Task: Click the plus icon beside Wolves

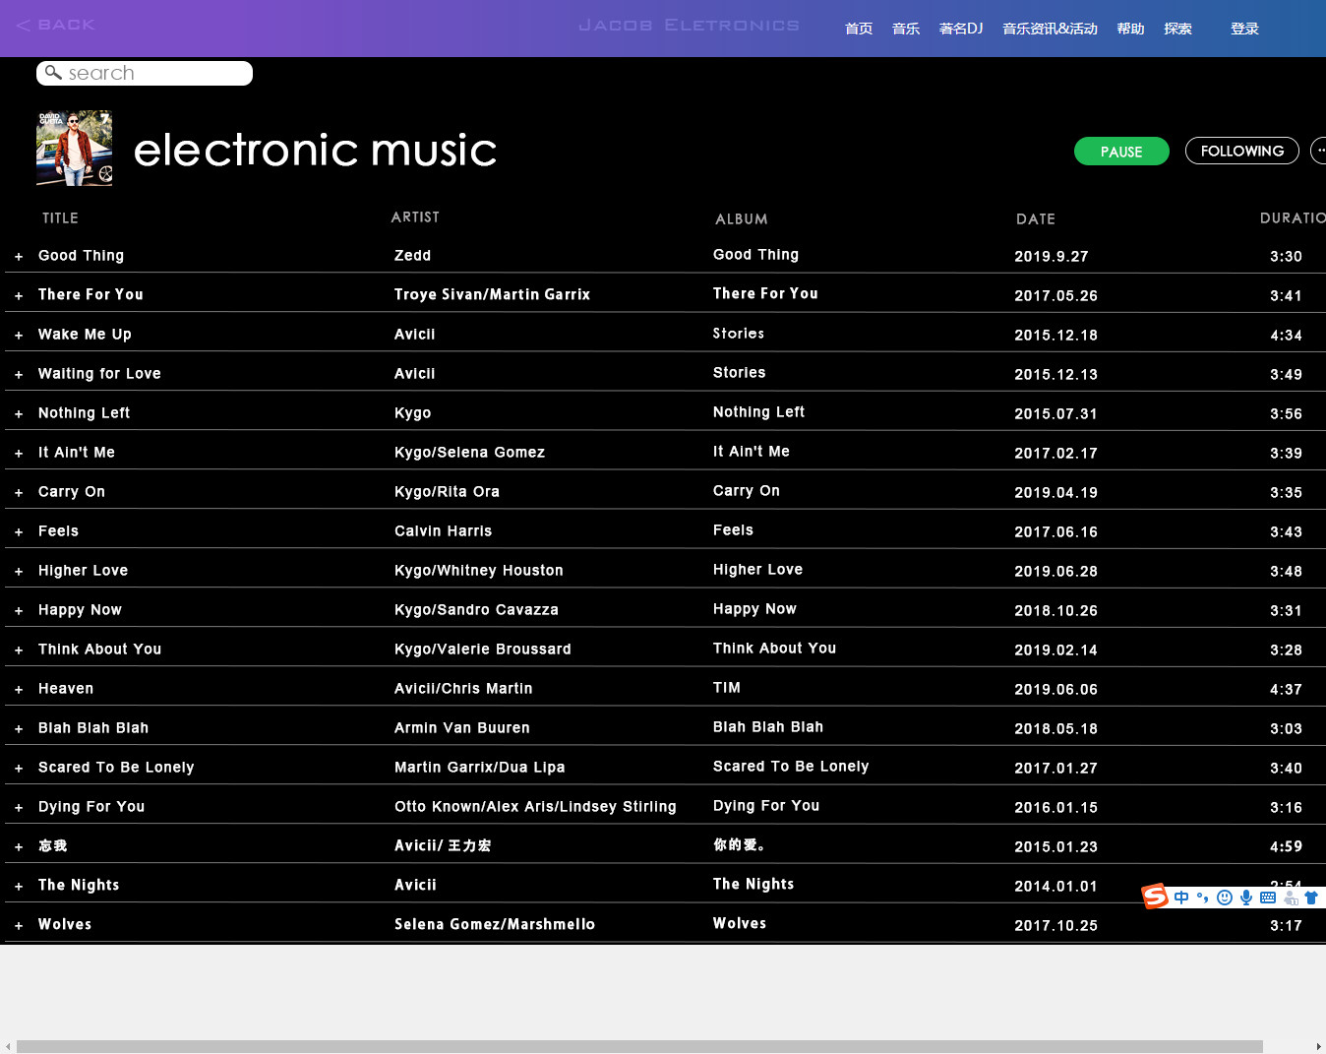Action: tap(19, 926)
